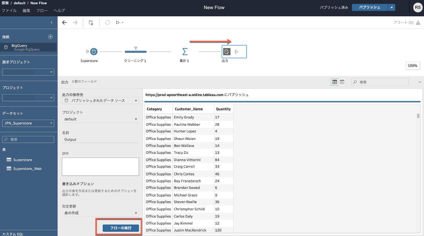Click the 名前 field containing Output
Viewport: 424px width, 236px height.
pos(101,140)
